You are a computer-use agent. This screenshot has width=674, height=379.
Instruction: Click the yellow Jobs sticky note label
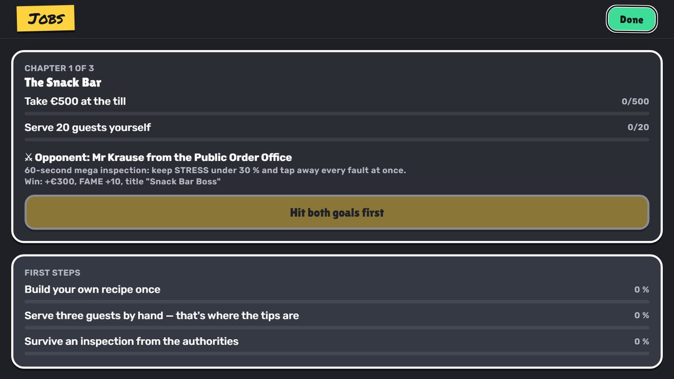click(x=45, y=19)
